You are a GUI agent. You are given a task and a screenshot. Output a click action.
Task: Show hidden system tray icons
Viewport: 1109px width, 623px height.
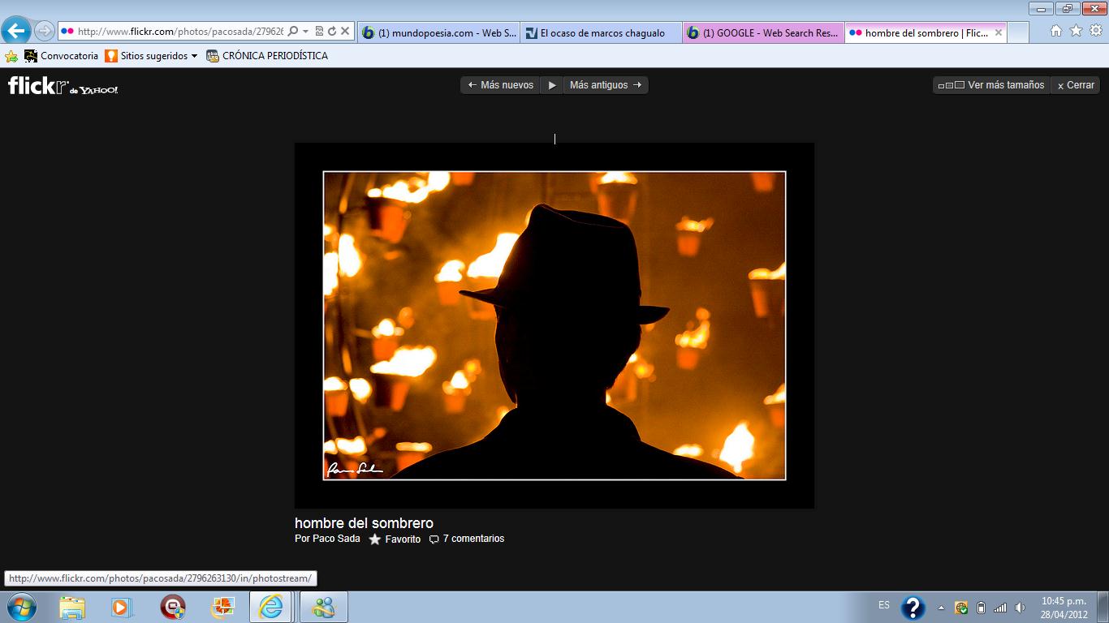(941, 608)
